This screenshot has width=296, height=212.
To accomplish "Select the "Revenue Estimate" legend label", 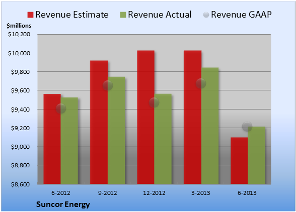I will [x=72, y=15].
